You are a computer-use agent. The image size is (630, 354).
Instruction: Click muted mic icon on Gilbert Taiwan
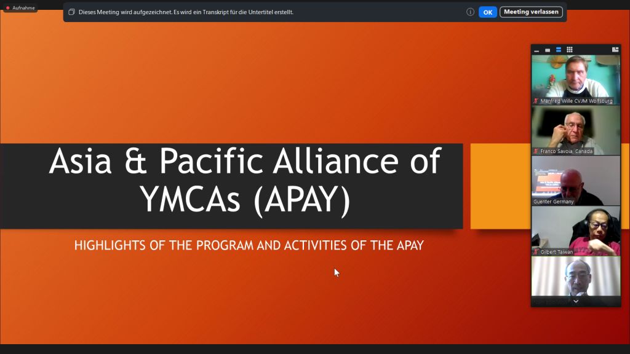(x=536, y=252)
